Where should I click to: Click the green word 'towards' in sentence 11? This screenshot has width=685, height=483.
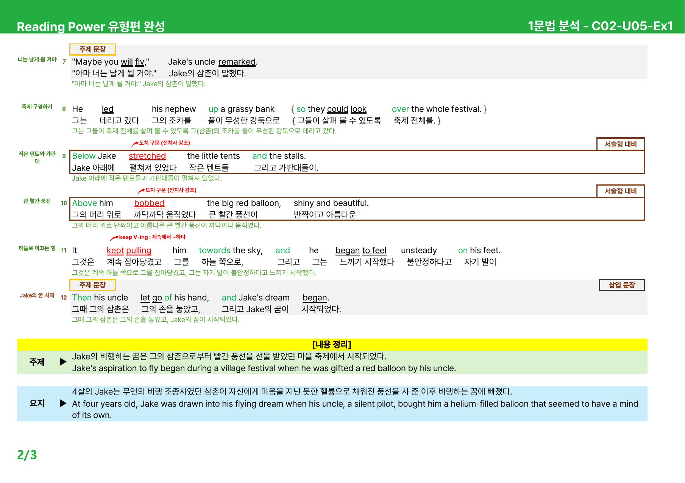214,251
